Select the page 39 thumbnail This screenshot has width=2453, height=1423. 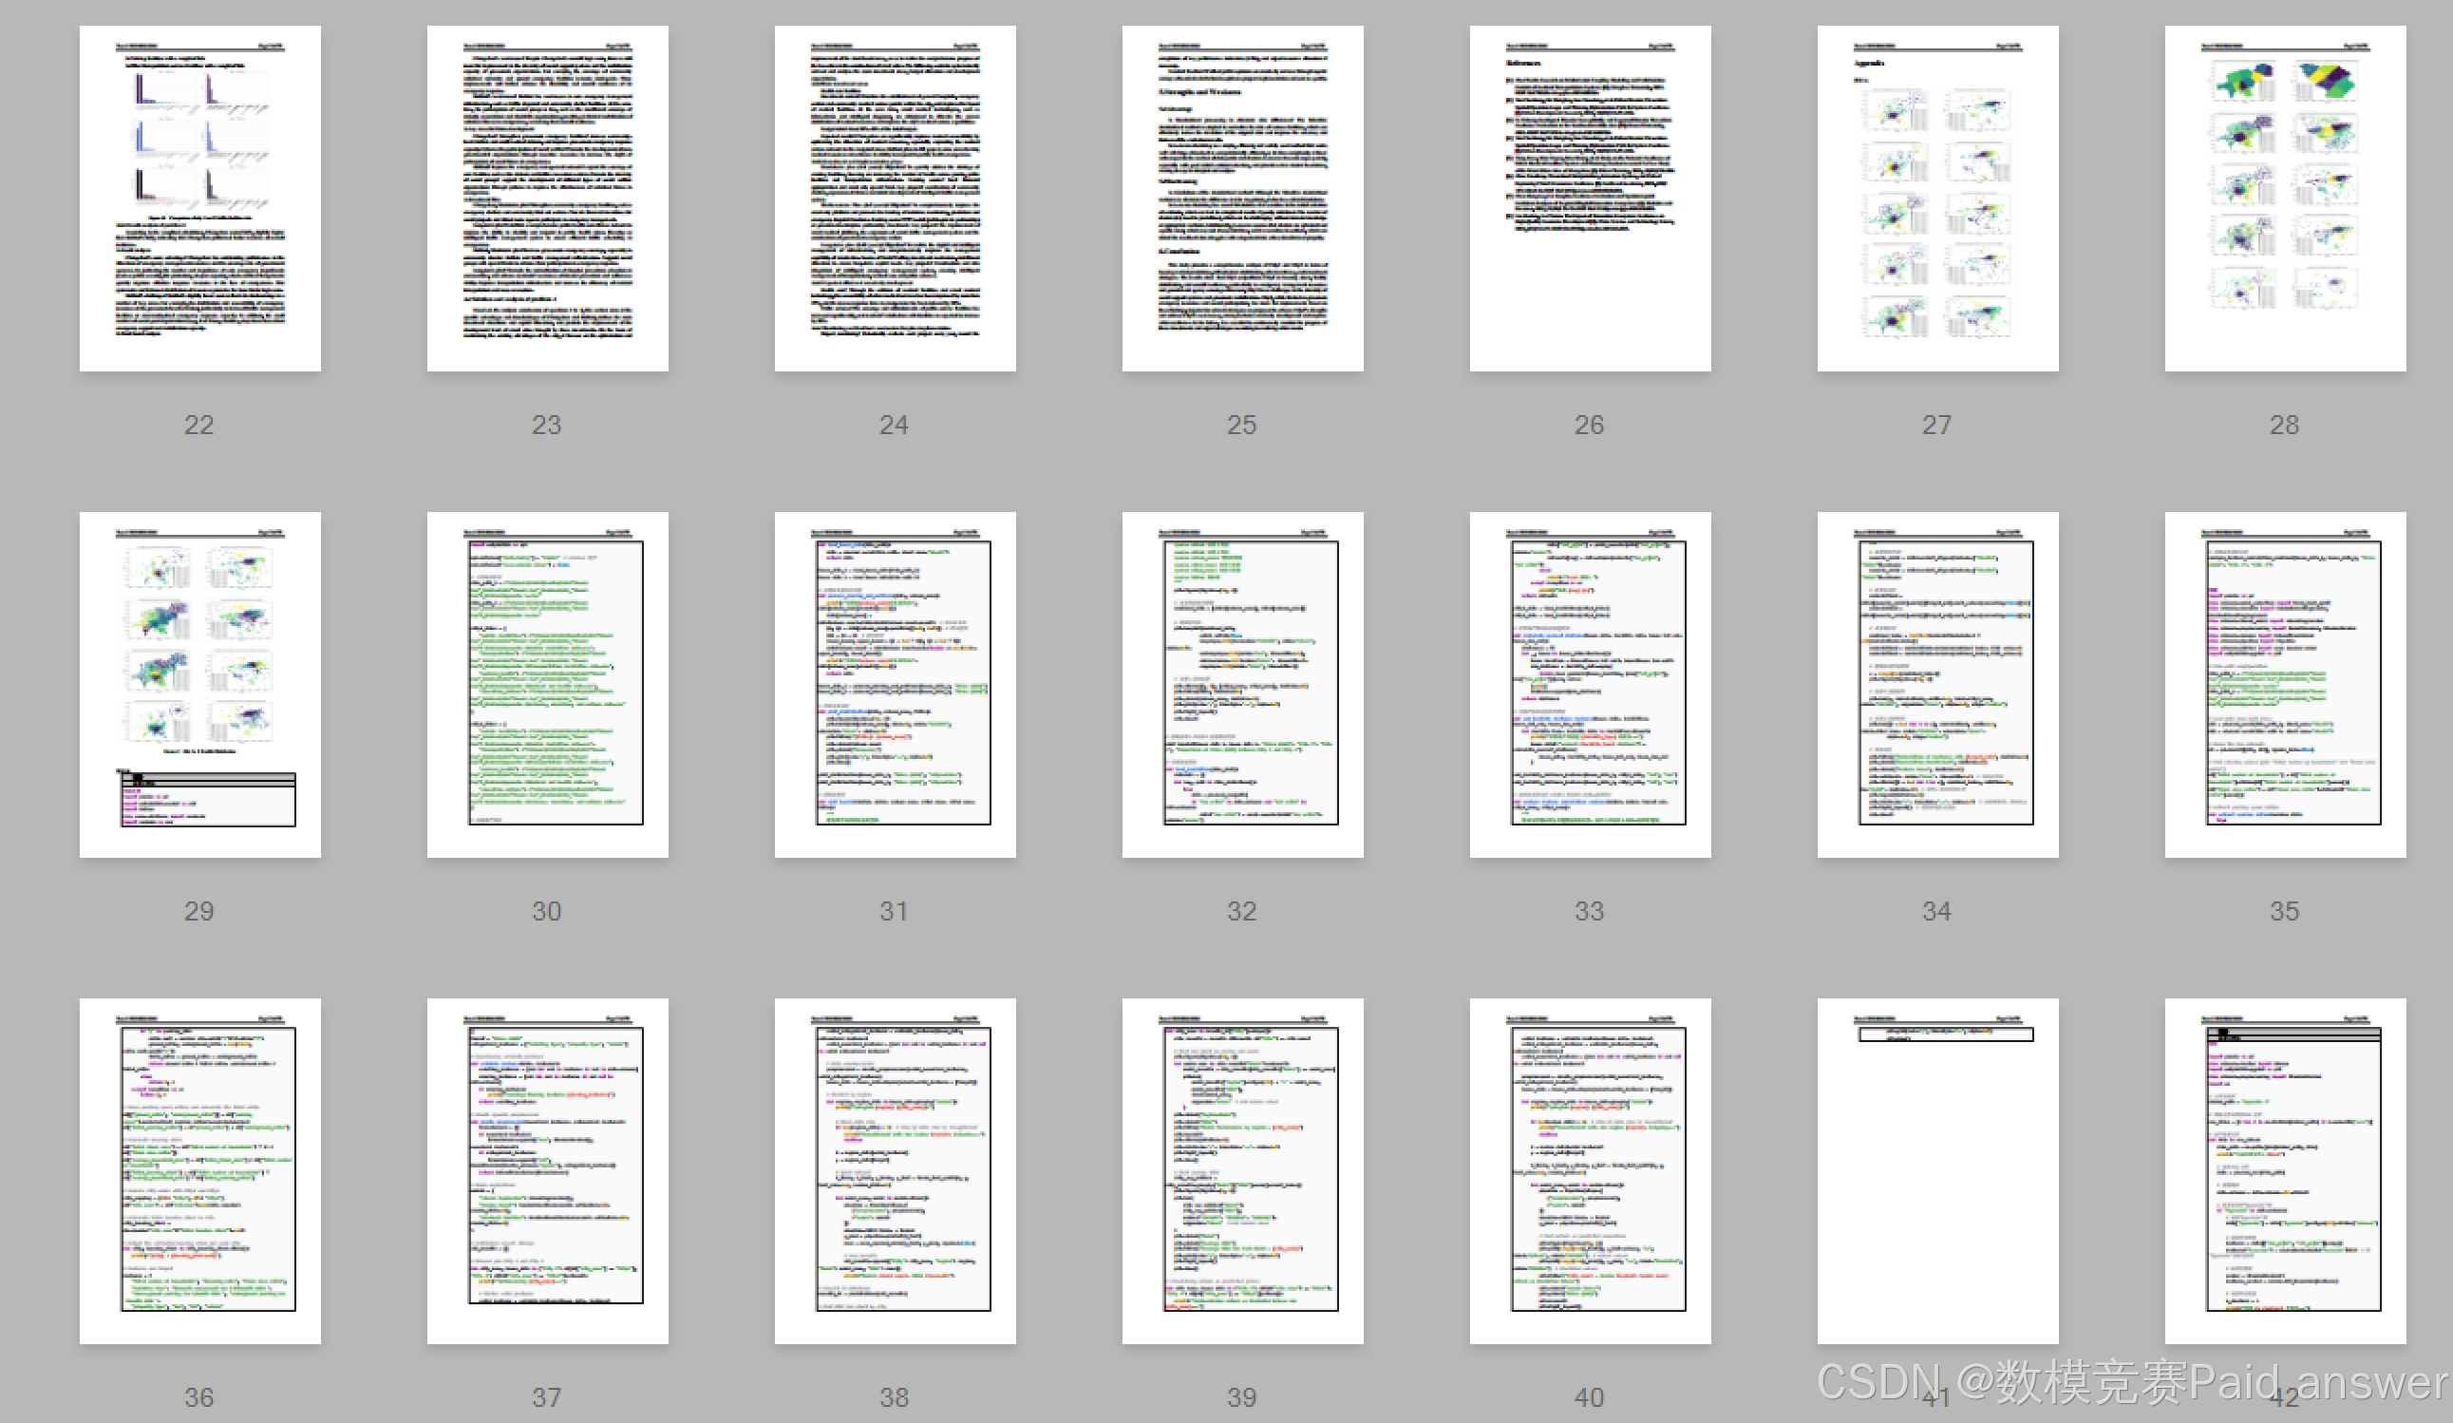tap(1242, 1169)
